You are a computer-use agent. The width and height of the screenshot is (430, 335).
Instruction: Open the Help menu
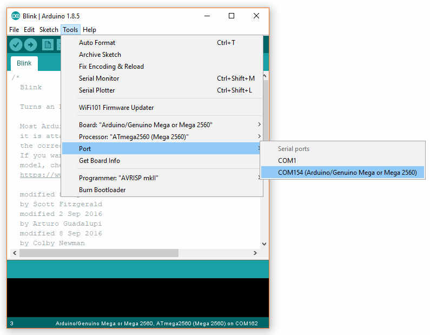click(x=89, y=30)
